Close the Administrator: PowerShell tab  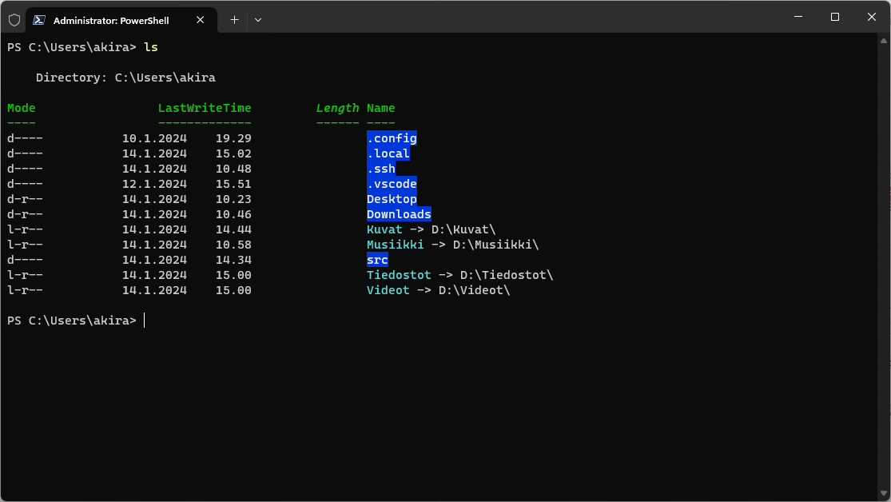[200, 20]
